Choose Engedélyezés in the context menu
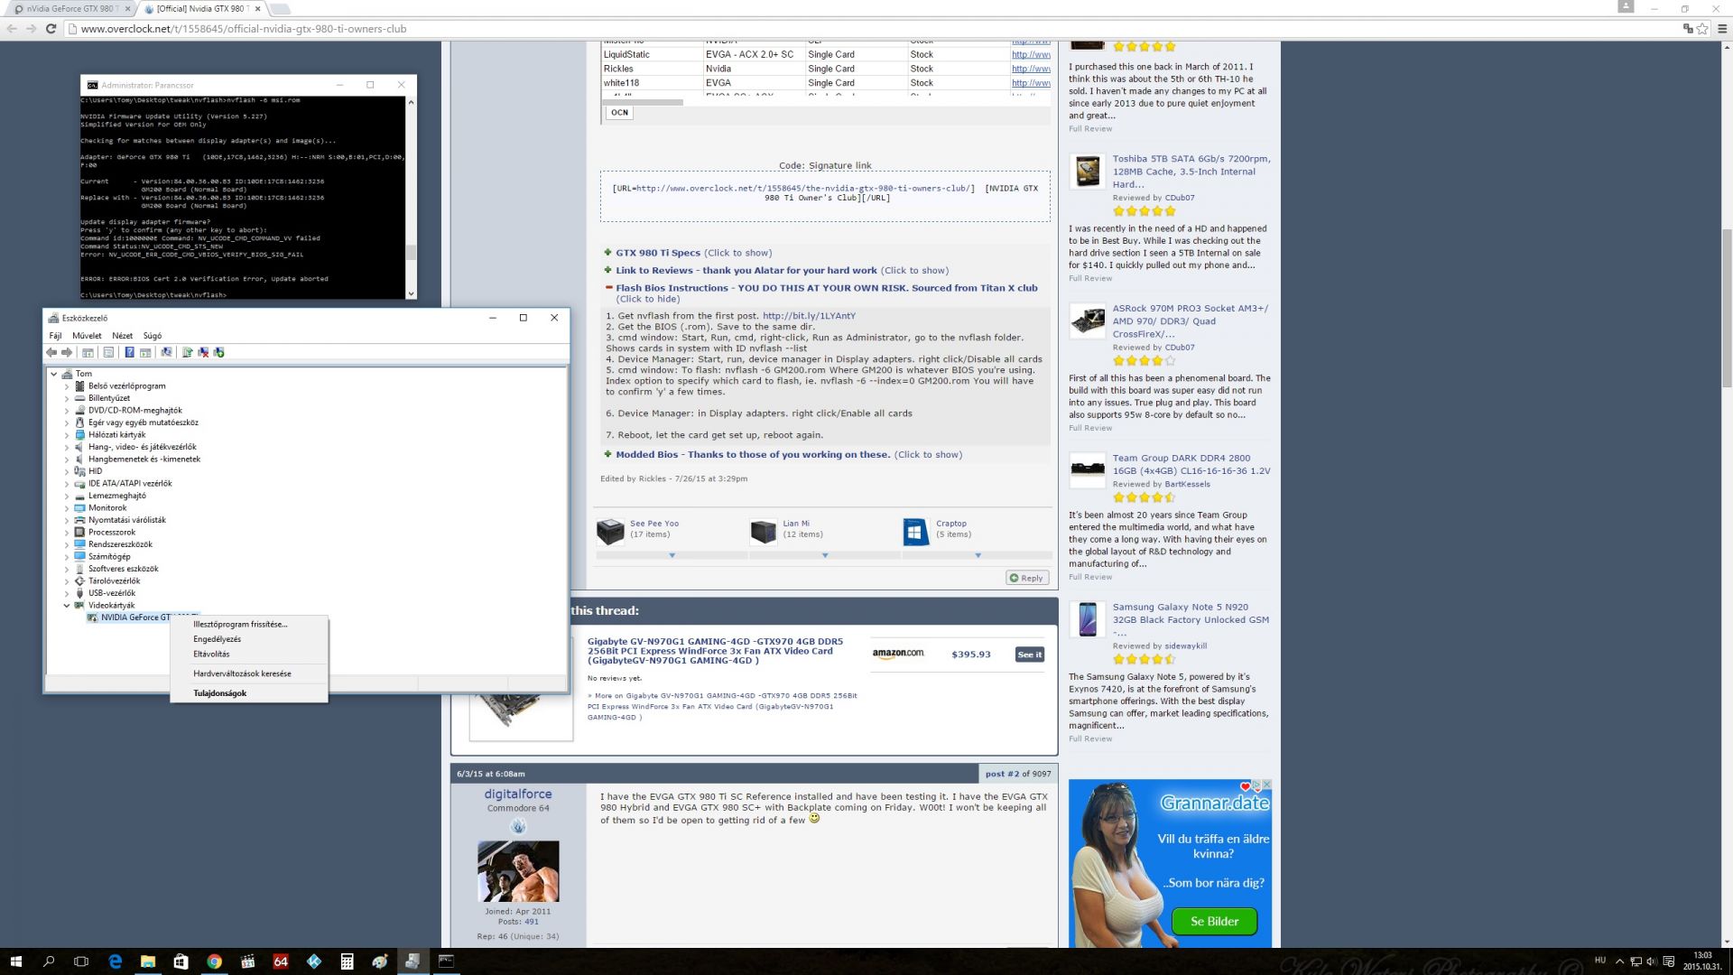The height and width of the screenshot is (975, 1733). click(248, 639)
